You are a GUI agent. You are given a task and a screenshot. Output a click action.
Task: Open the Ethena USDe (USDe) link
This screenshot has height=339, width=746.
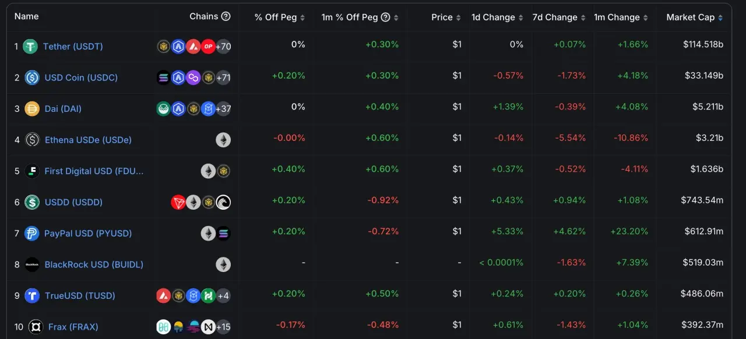click(88, 140)
